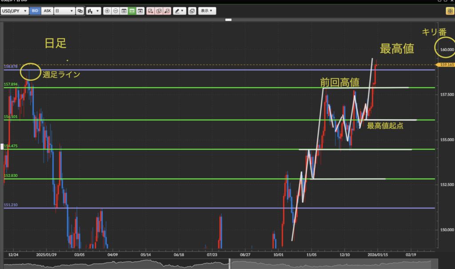This screenshot has height=269, width=455.
Task: Click the chart settings icon beside 表示
Action: 192,11
